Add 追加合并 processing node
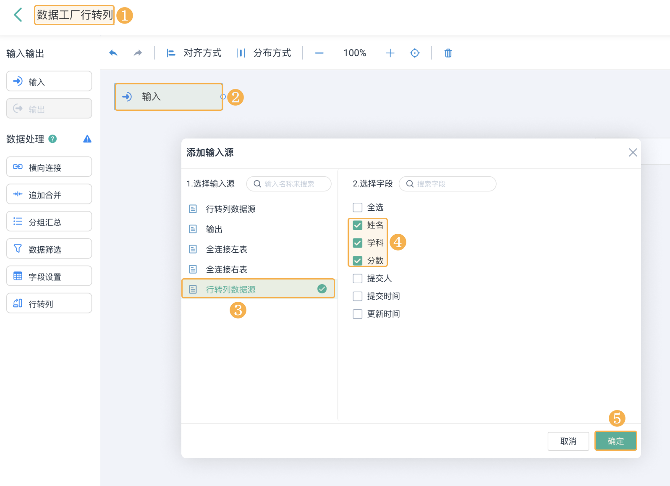The height and width of the screenshot is (486, 670). 49,194
